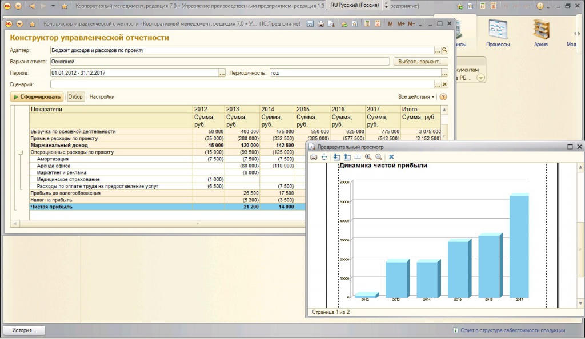
Task: Open the magnifier lookup for Адаптер field
Action: tap(444, 50)
